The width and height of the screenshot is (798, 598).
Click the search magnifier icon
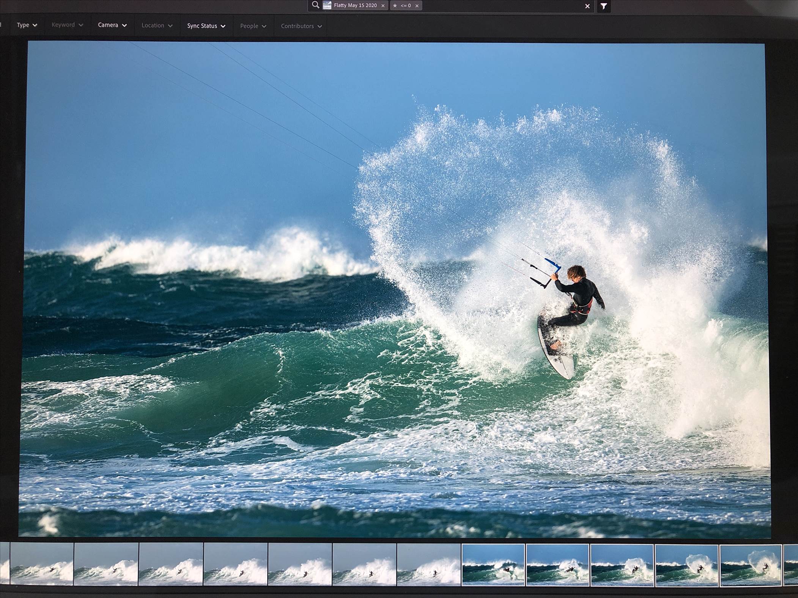[315, 5]
